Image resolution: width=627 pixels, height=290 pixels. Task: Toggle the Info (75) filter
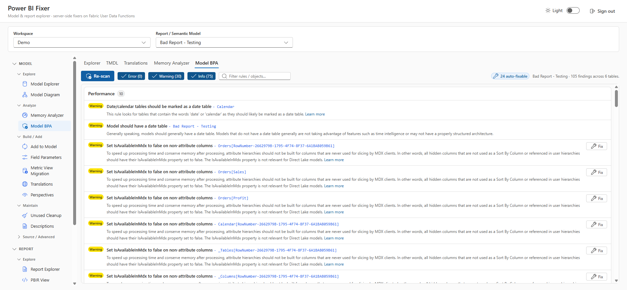tap(201, 76)
